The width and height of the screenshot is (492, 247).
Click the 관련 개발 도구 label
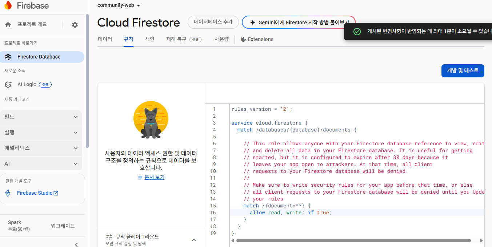click(x=19, y=181)
